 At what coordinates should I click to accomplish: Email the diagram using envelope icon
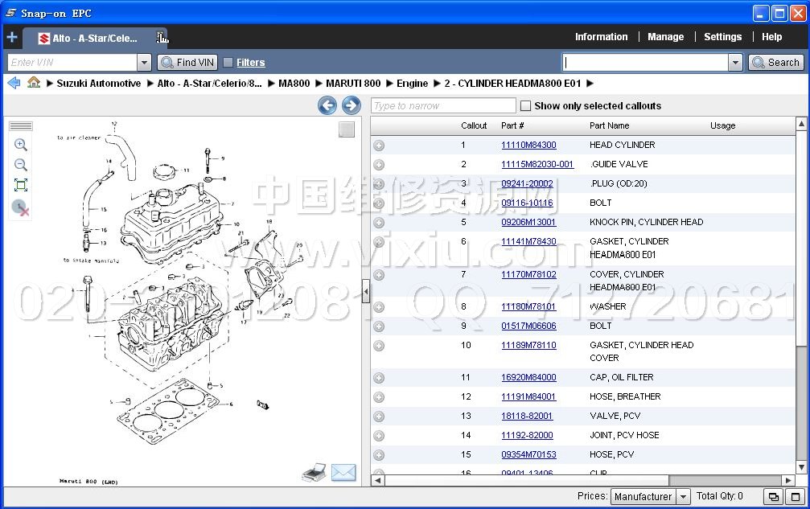[343, 473]
